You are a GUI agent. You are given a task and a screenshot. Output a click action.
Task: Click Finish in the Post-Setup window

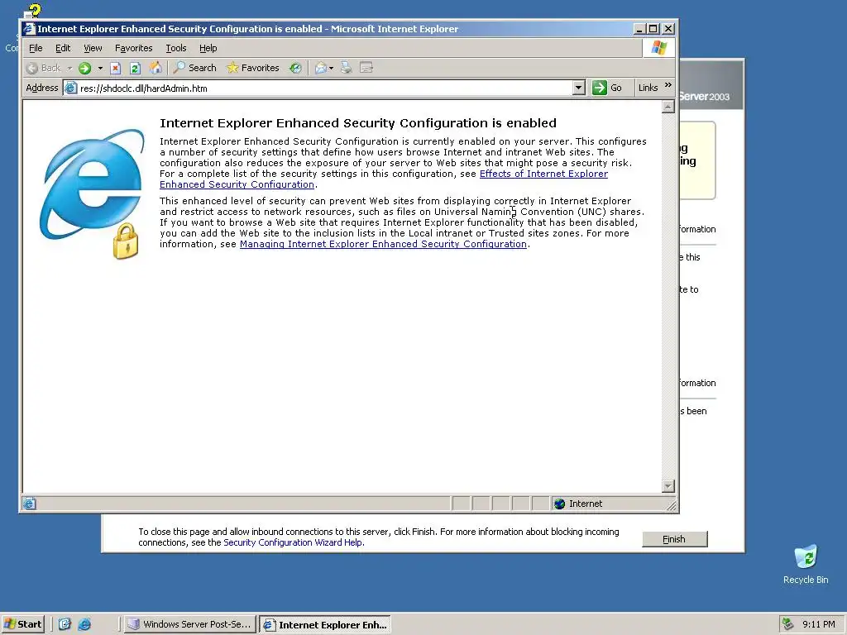(675, 539)
